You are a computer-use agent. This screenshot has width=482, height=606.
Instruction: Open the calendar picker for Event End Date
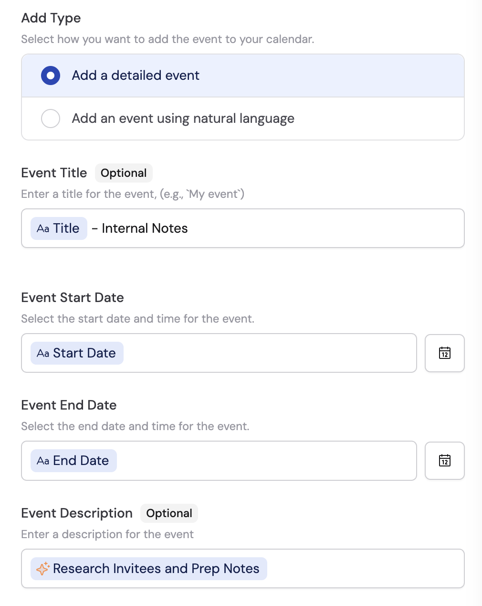tap(444, 460)
